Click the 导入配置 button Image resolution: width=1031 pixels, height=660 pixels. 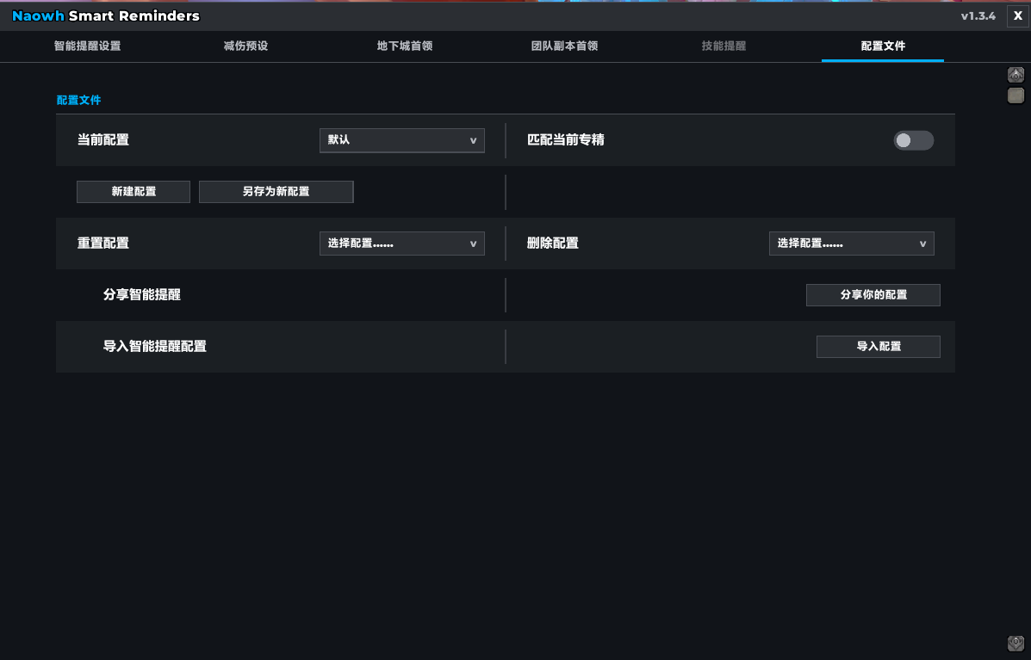click(879, 347)
